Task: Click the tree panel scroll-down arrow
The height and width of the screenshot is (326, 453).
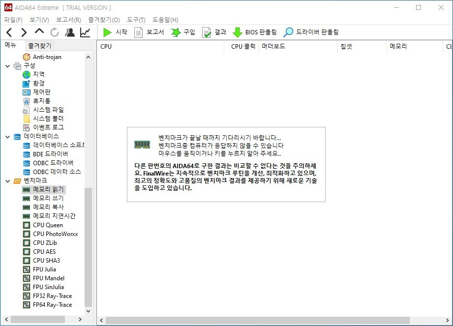Action: click(x=89, y=311)
